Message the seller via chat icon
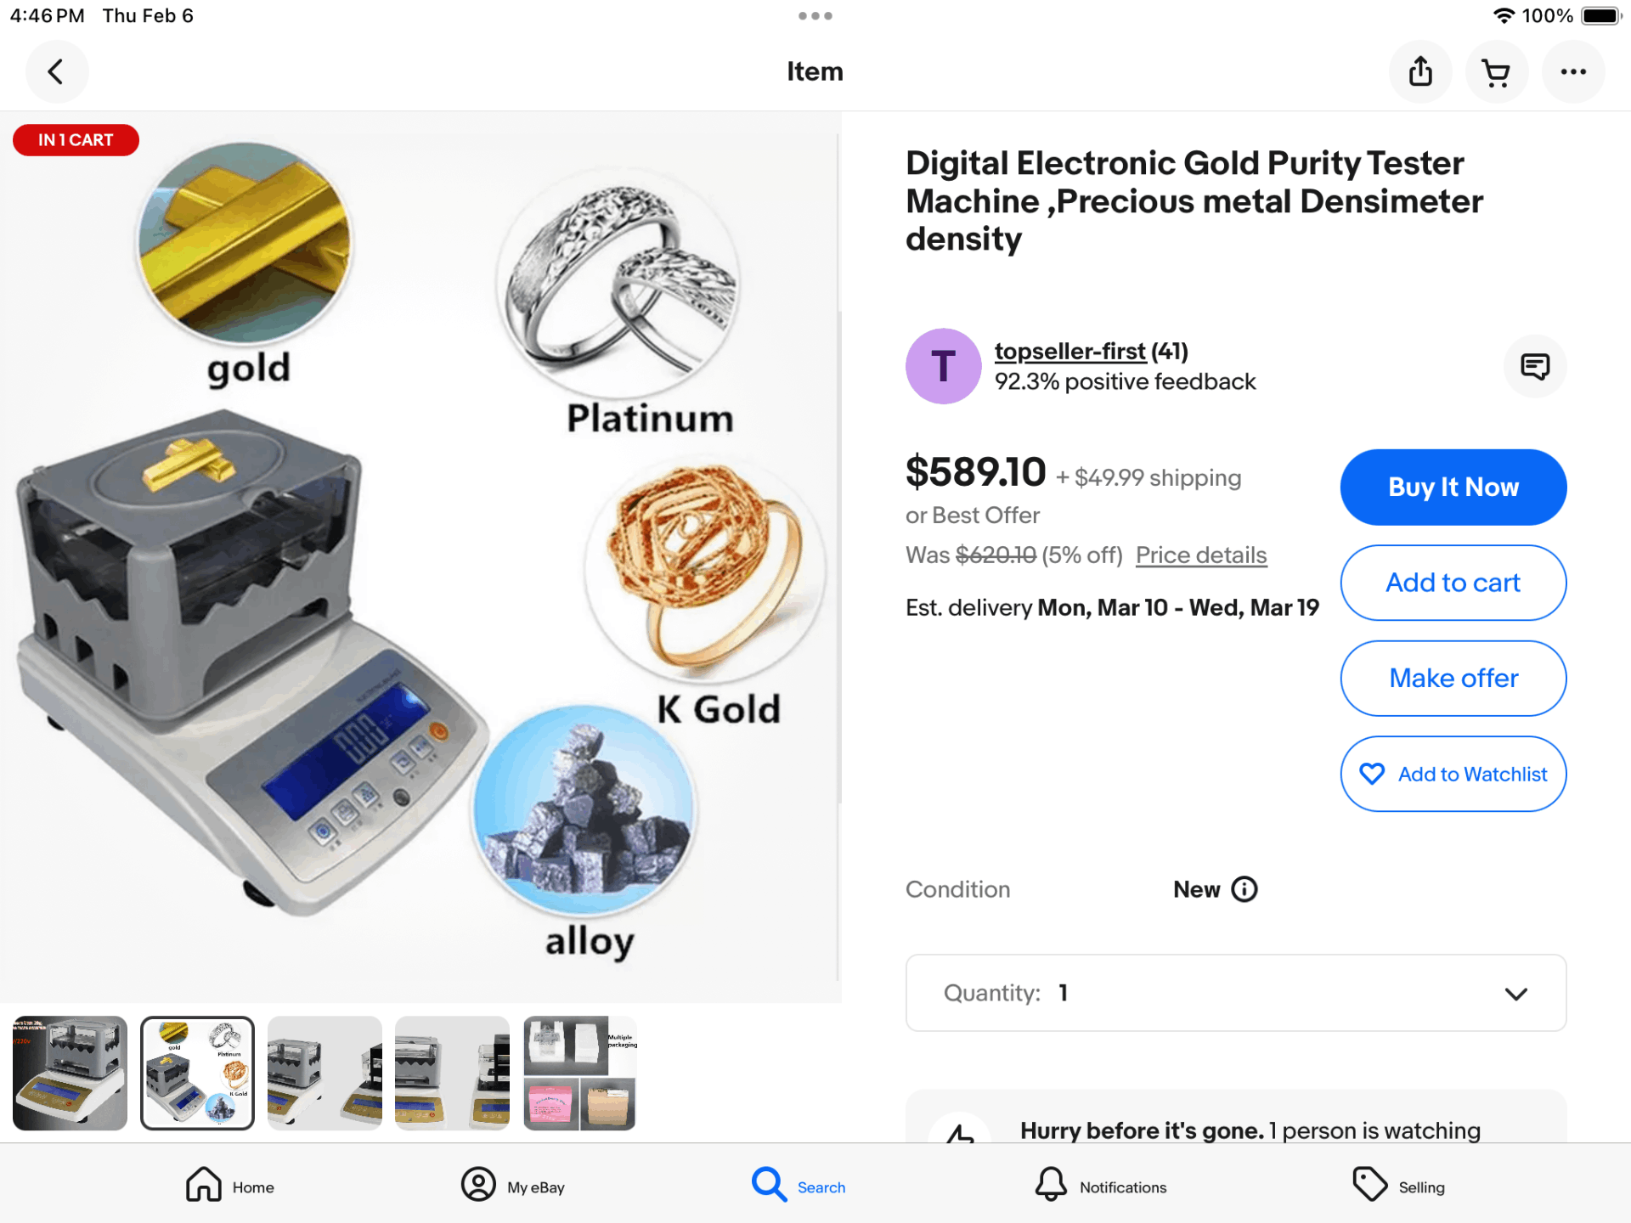1631x1223 pixels. point(1535,366)
